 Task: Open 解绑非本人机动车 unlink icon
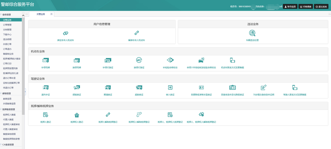click(137, 33)
